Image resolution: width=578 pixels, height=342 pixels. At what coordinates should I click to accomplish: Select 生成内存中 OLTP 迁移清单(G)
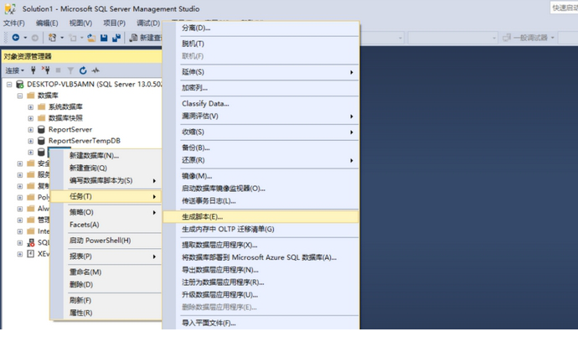click(x=261, y=230)
